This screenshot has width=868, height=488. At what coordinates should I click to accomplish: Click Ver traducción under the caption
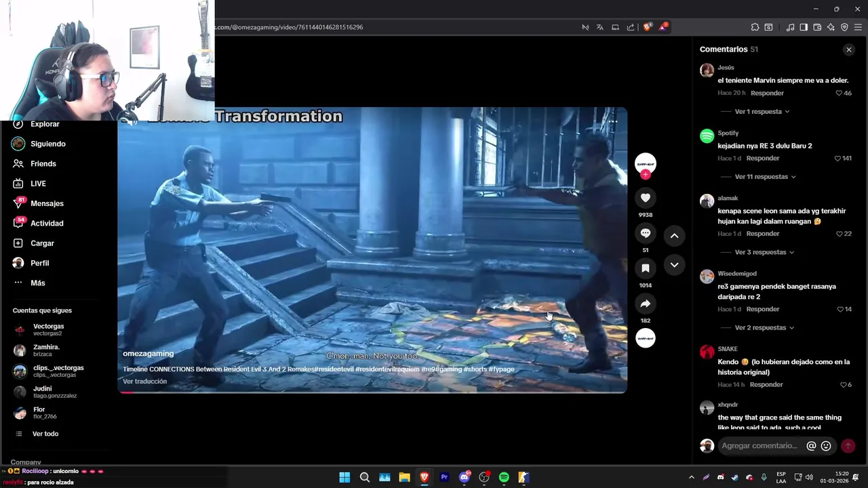pyautogui.click(x=144, y=382)
